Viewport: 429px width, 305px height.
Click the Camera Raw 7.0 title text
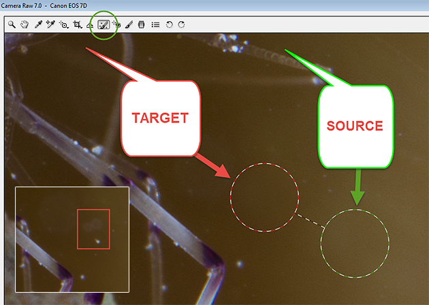[21, 5]
